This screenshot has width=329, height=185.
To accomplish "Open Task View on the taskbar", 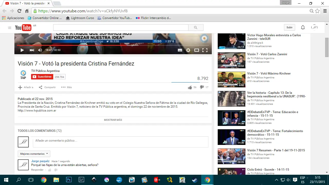I will coord(31,180).
